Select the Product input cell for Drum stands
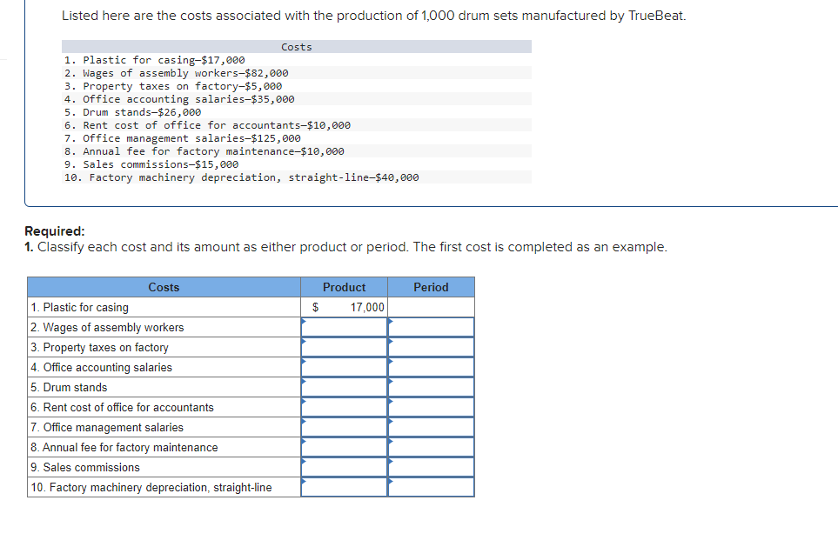Screen dimensions: 838x547 click(345, 387)
